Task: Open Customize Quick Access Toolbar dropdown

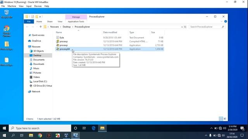Action: pyautogui.click(x=40, y=17)
